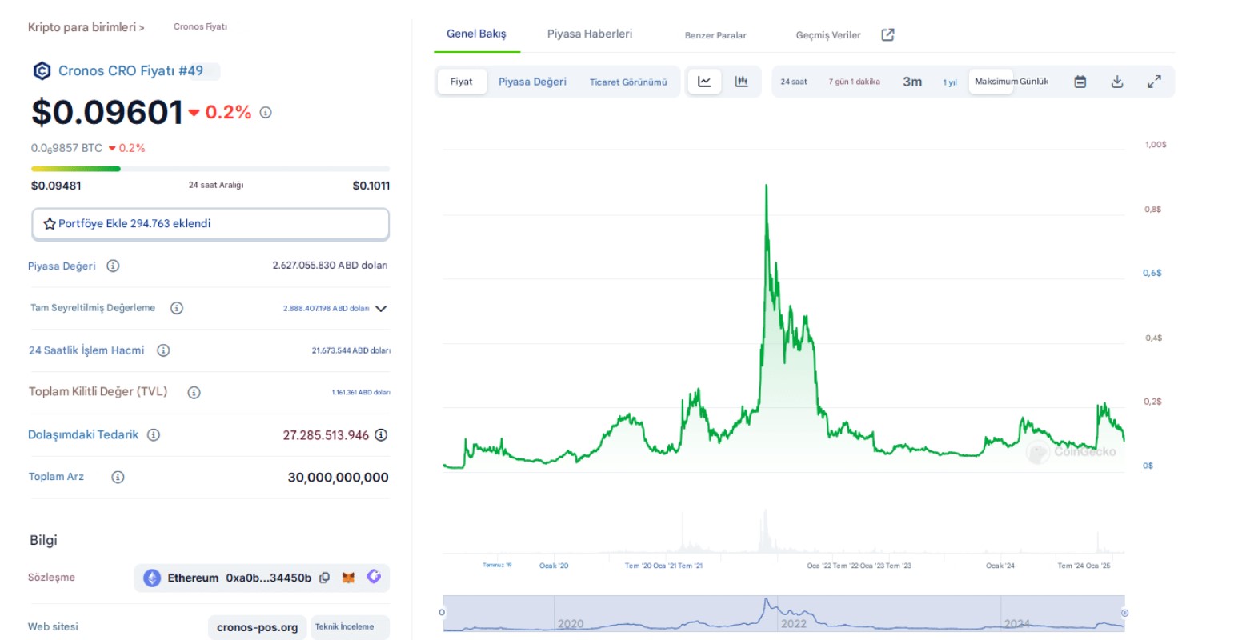Click the Ethereum contract address chip
The image size is (1234, 640).
pos(262,578)
